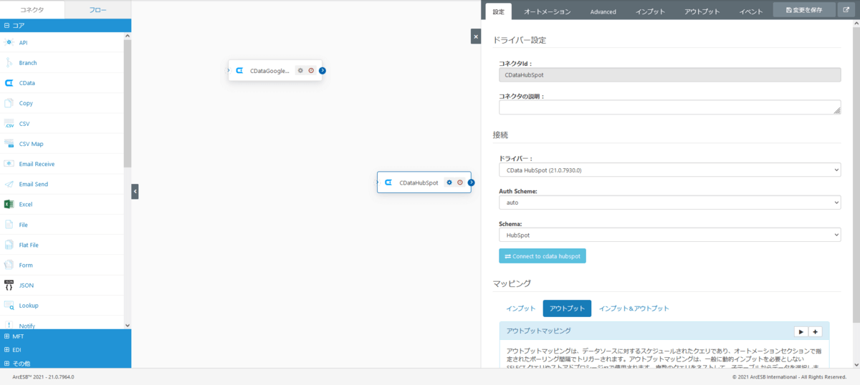Open the Auth Scheme dropdown

coord(669,203)
